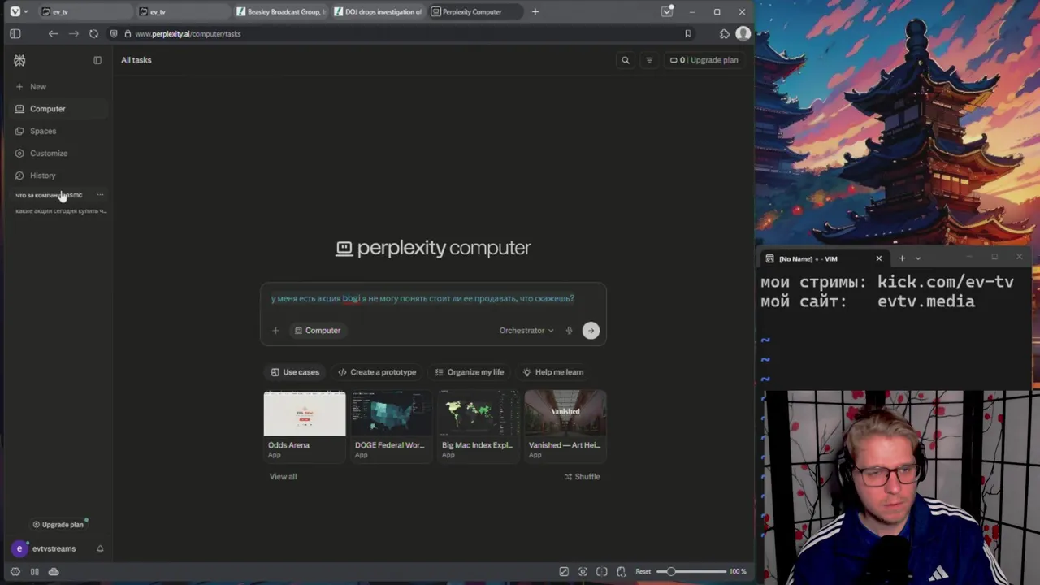Viewport: 1040px width, 585px height.
Task: Select the Use cases tab
Action: point(294,372)
